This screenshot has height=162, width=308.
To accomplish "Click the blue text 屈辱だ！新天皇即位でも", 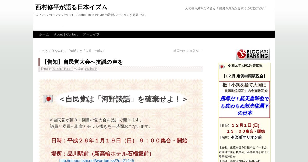I will 244,106.
